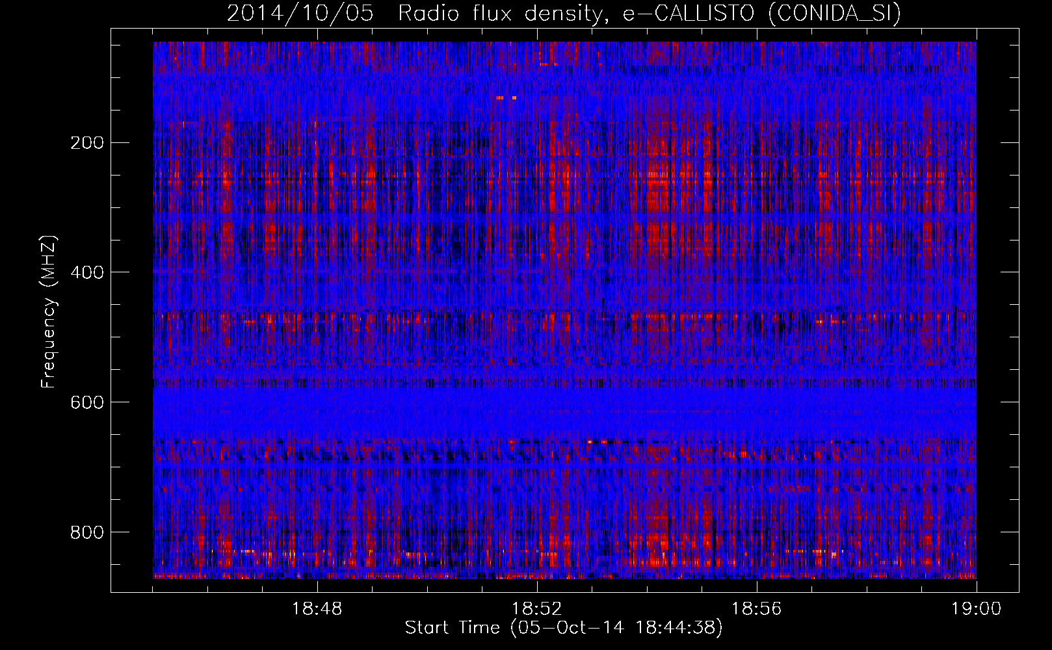This screenshot has width=1052, height=650.
Task: Click the '800' frequency tick label
Action: [x=86, y=532]
